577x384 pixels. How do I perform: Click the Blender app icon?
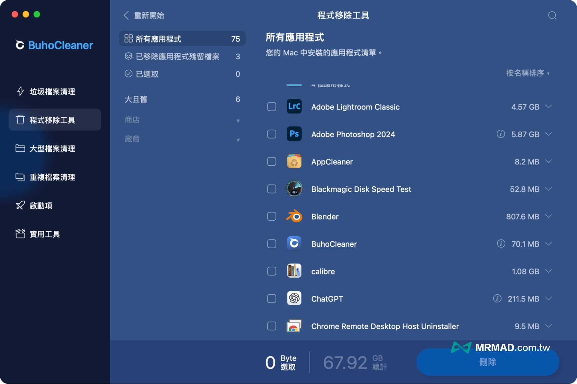pyautogui.click(x=294, y=216)
